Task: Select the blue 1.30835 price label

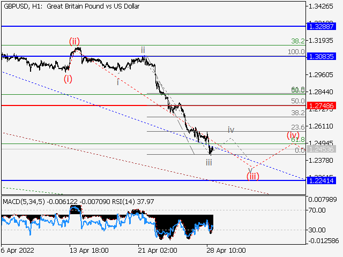Action: (322, 56)
